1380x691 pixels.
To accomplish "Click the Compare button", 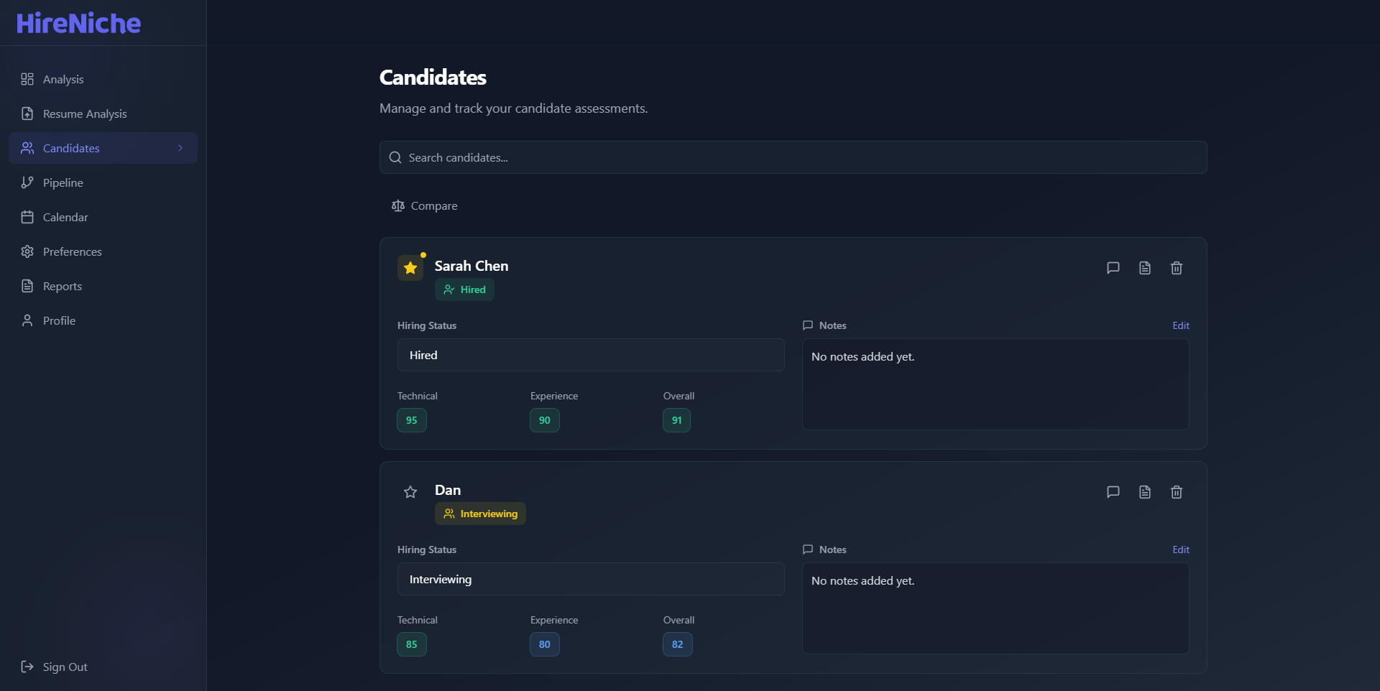I will pyautogui.click(x=424, y=205).
